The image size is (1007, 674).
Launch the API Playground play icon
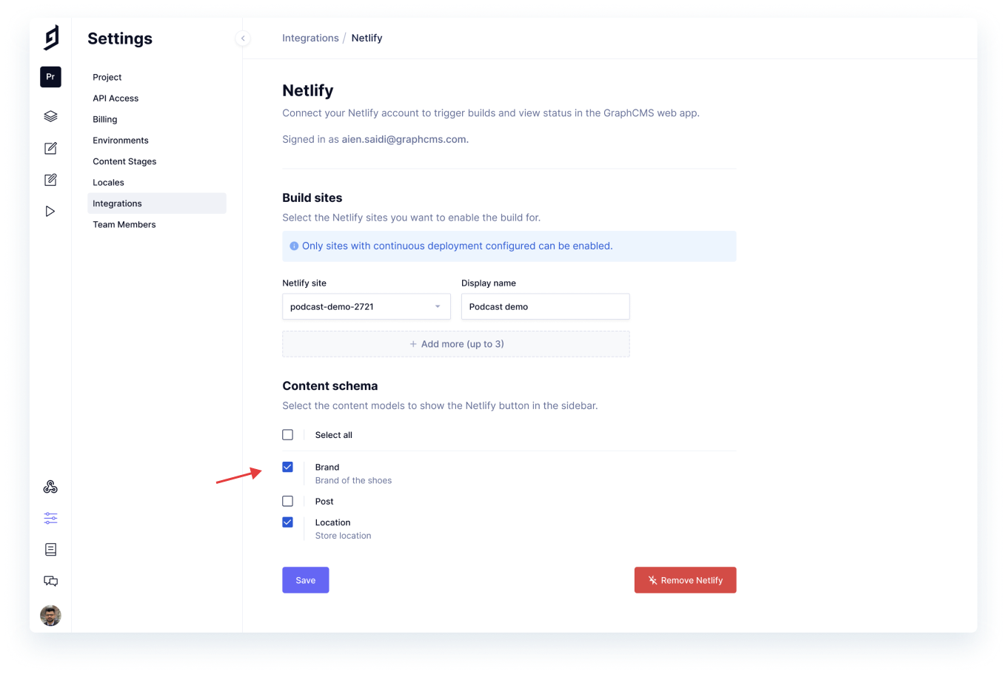click(50, 211)
